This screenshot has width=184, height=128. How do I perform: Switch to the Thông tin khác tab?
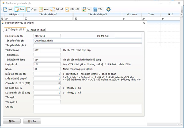pyautogui.click(x=36, y=30)
